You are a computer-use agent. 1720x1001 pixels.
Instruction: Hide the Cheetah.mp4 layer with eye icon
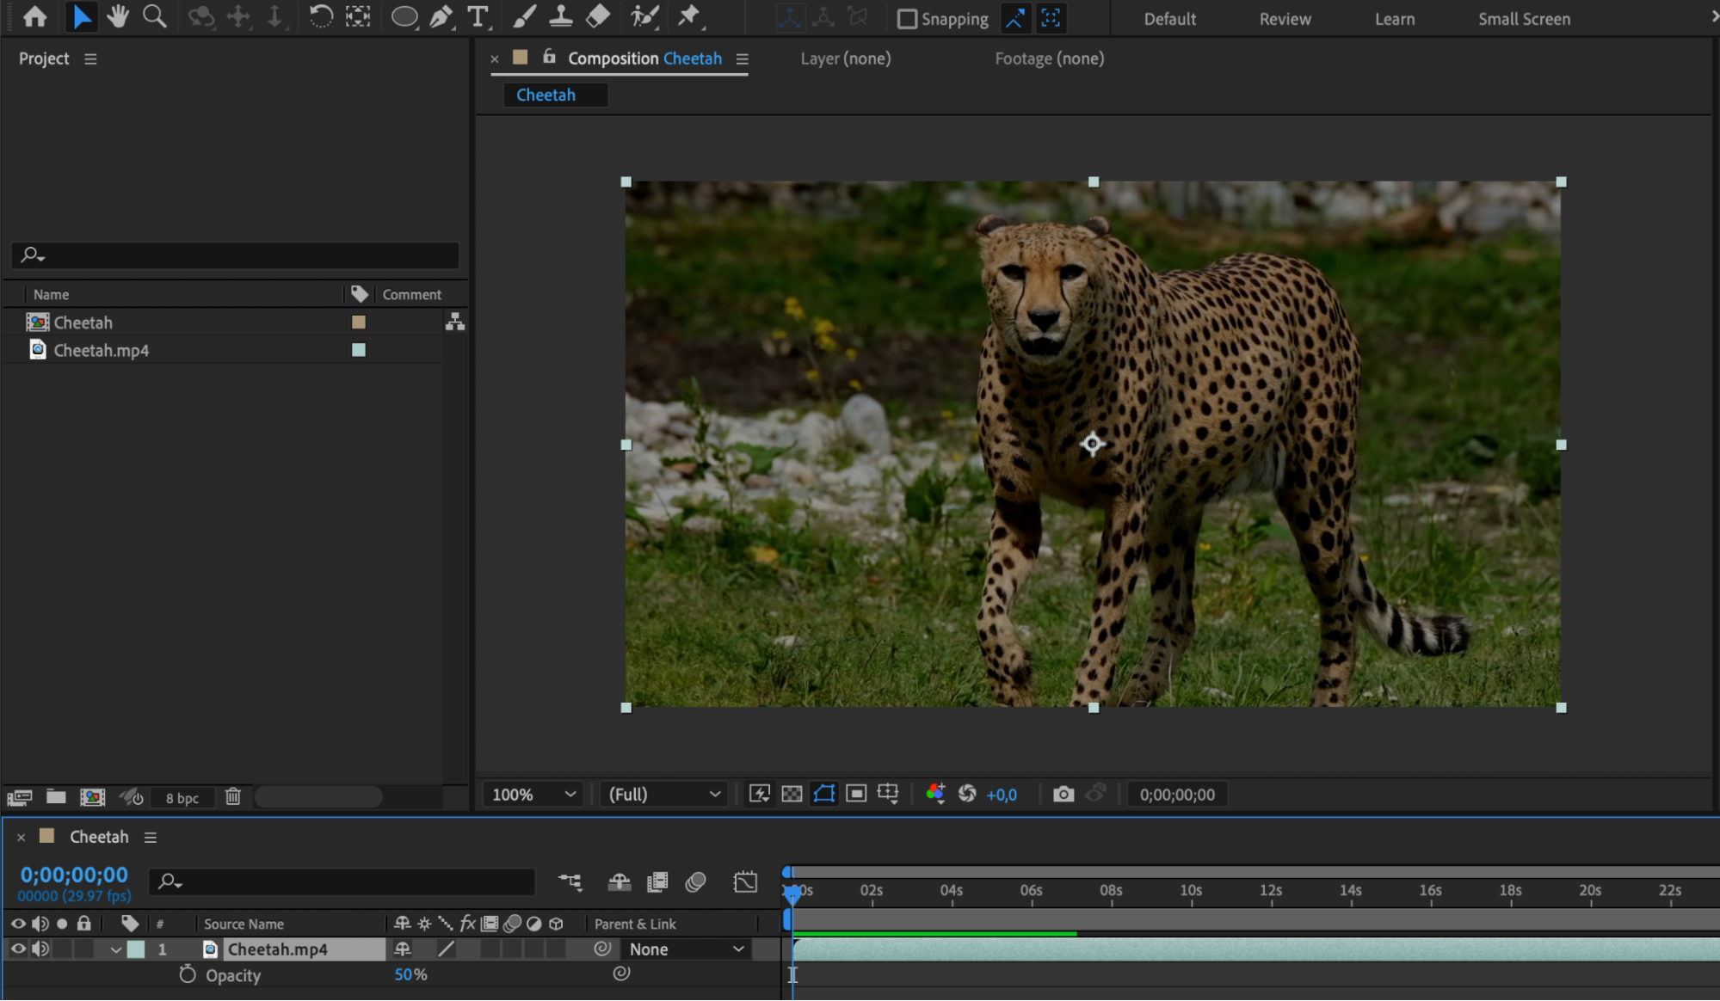click(x=17, y=949)
